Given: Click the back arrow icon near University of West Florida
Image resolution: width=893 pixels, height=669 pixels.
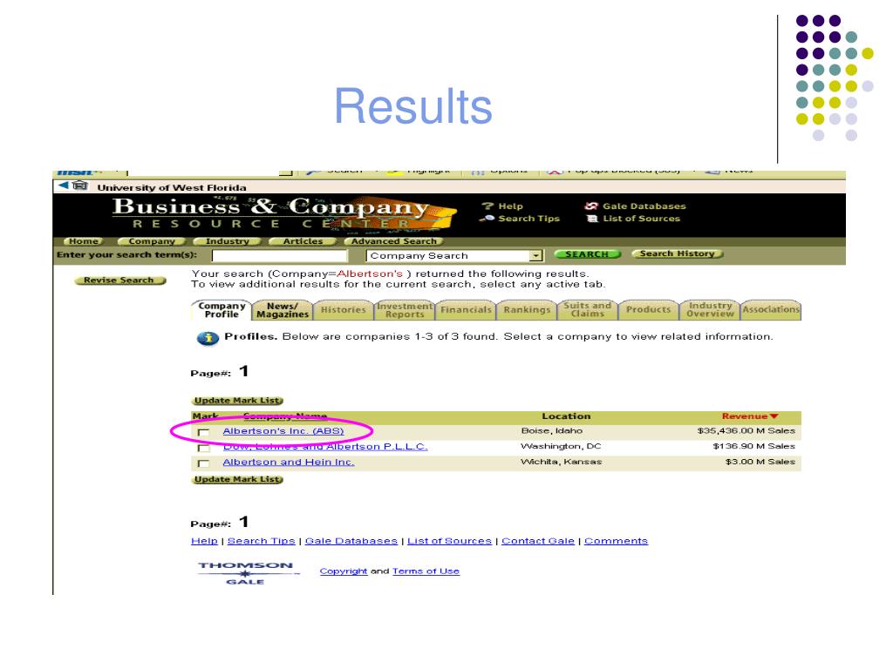Looking at the screenshot, I should 63,186.
